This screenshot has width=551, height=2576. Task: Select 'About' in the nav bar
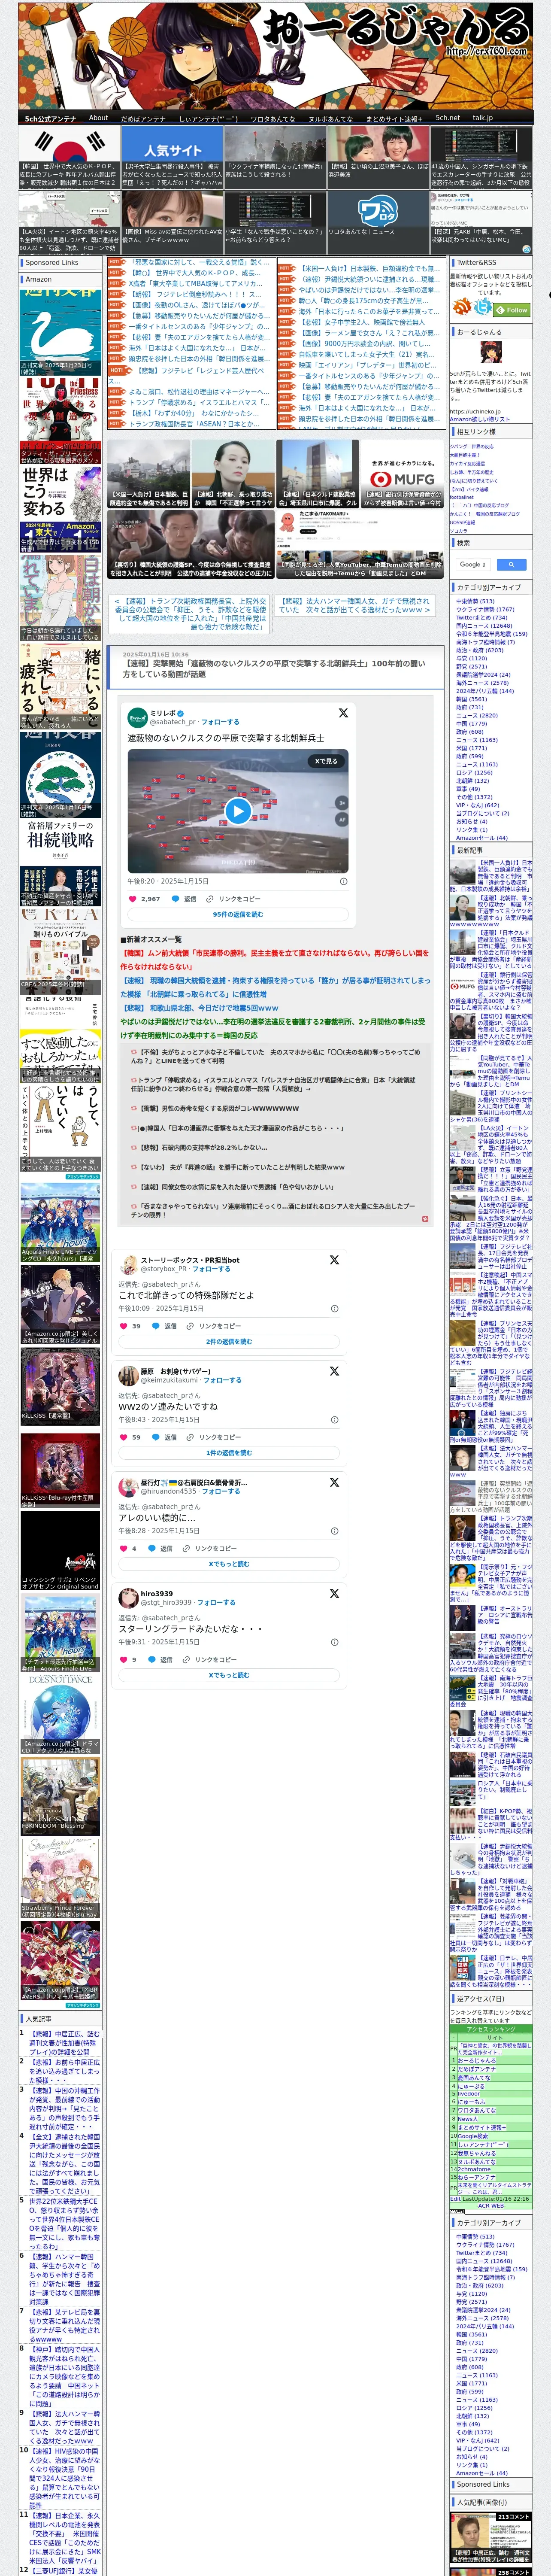(x=98, y=118)
